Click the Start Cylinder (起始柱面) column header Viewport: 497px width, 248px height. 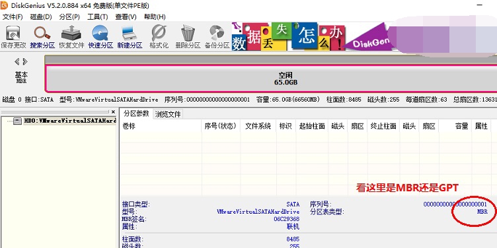tap(312, 126)
